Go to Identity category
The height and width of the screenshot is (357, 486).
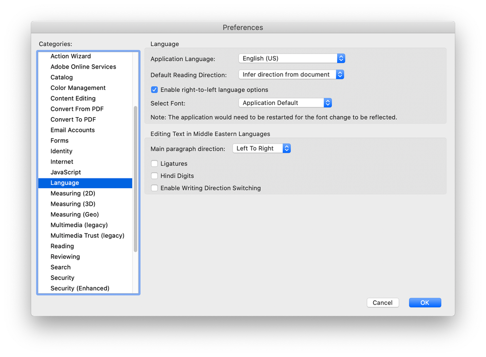[85, 151]
